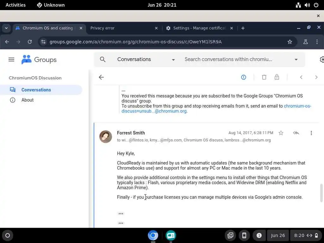The width and height of the screenshot is (324, 243).
Task: Close the Chromium OS and casting tab
Action: tap(81, 28)
